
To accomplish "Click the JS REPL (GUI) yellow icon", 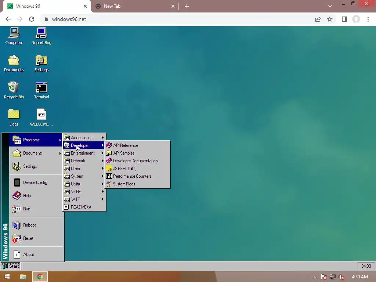I will (x=109, y=168).
